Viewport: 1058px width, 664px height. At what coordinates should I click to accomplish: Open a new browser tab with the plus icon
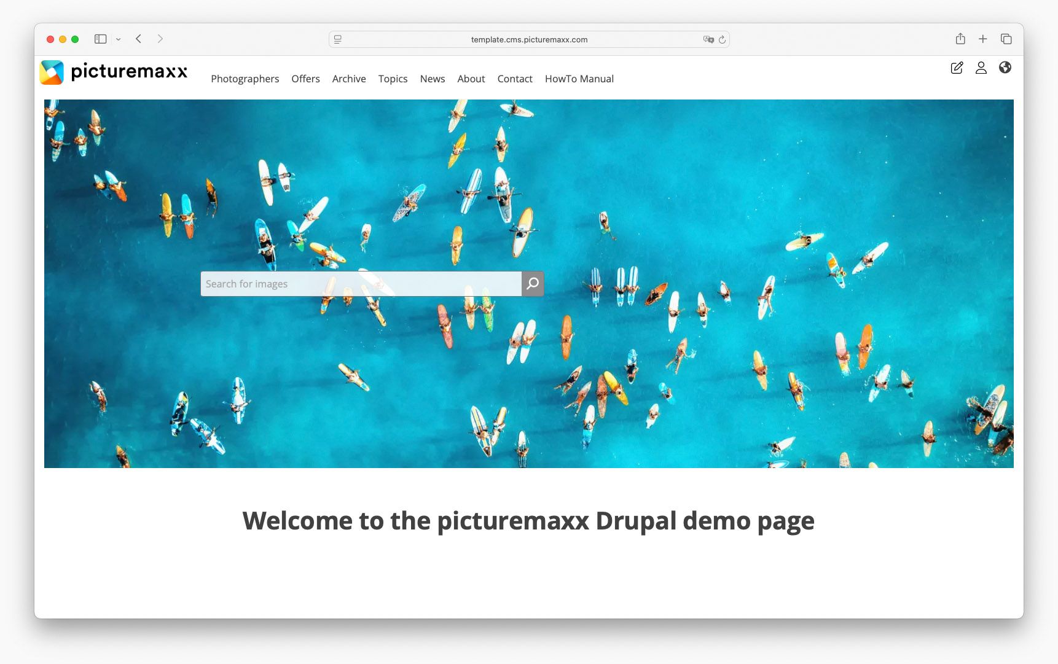(983, 39)
